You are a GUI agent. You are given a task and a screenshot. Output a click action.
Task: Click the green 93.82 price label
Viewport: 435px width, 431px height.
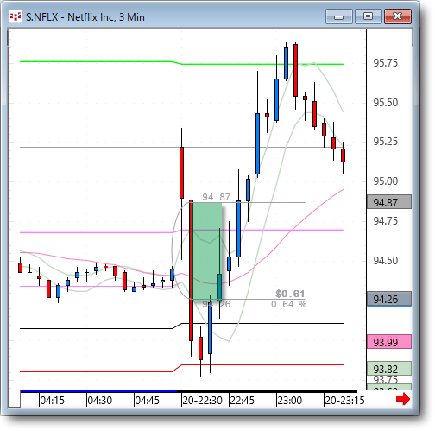[x=389, y=369]
